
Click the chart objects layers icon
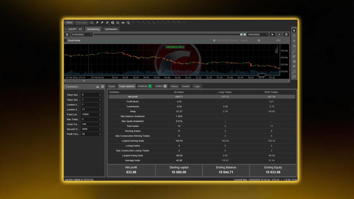click(x=118, y=22)
